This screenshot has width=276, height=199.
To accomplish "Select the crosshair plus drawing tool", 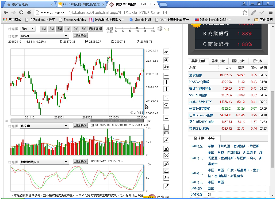I will (166, 89).
